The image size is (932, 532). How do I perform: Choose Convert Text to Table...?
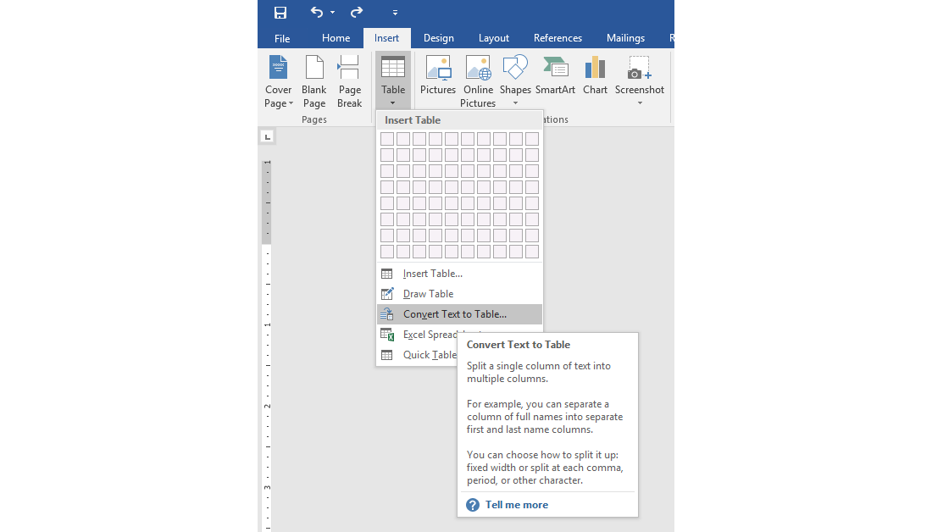(x=459, y=313)
